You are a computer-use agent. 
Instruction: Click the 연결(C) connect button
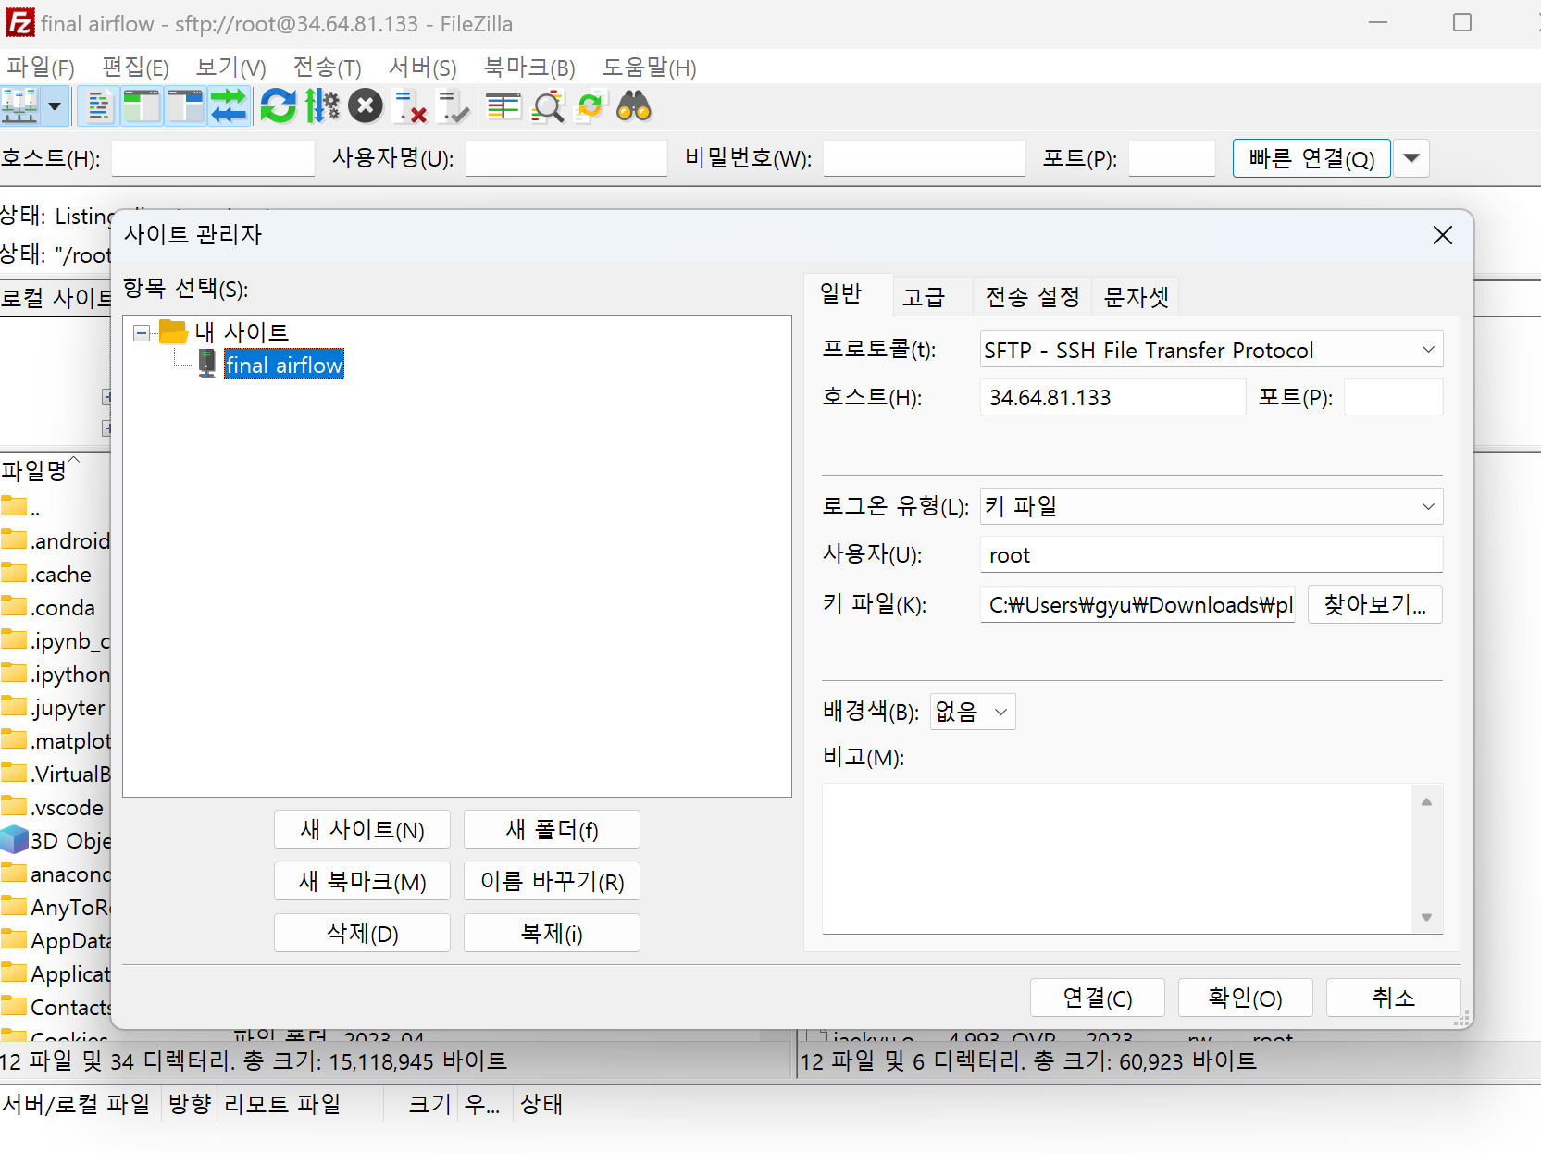[1098, 998]
